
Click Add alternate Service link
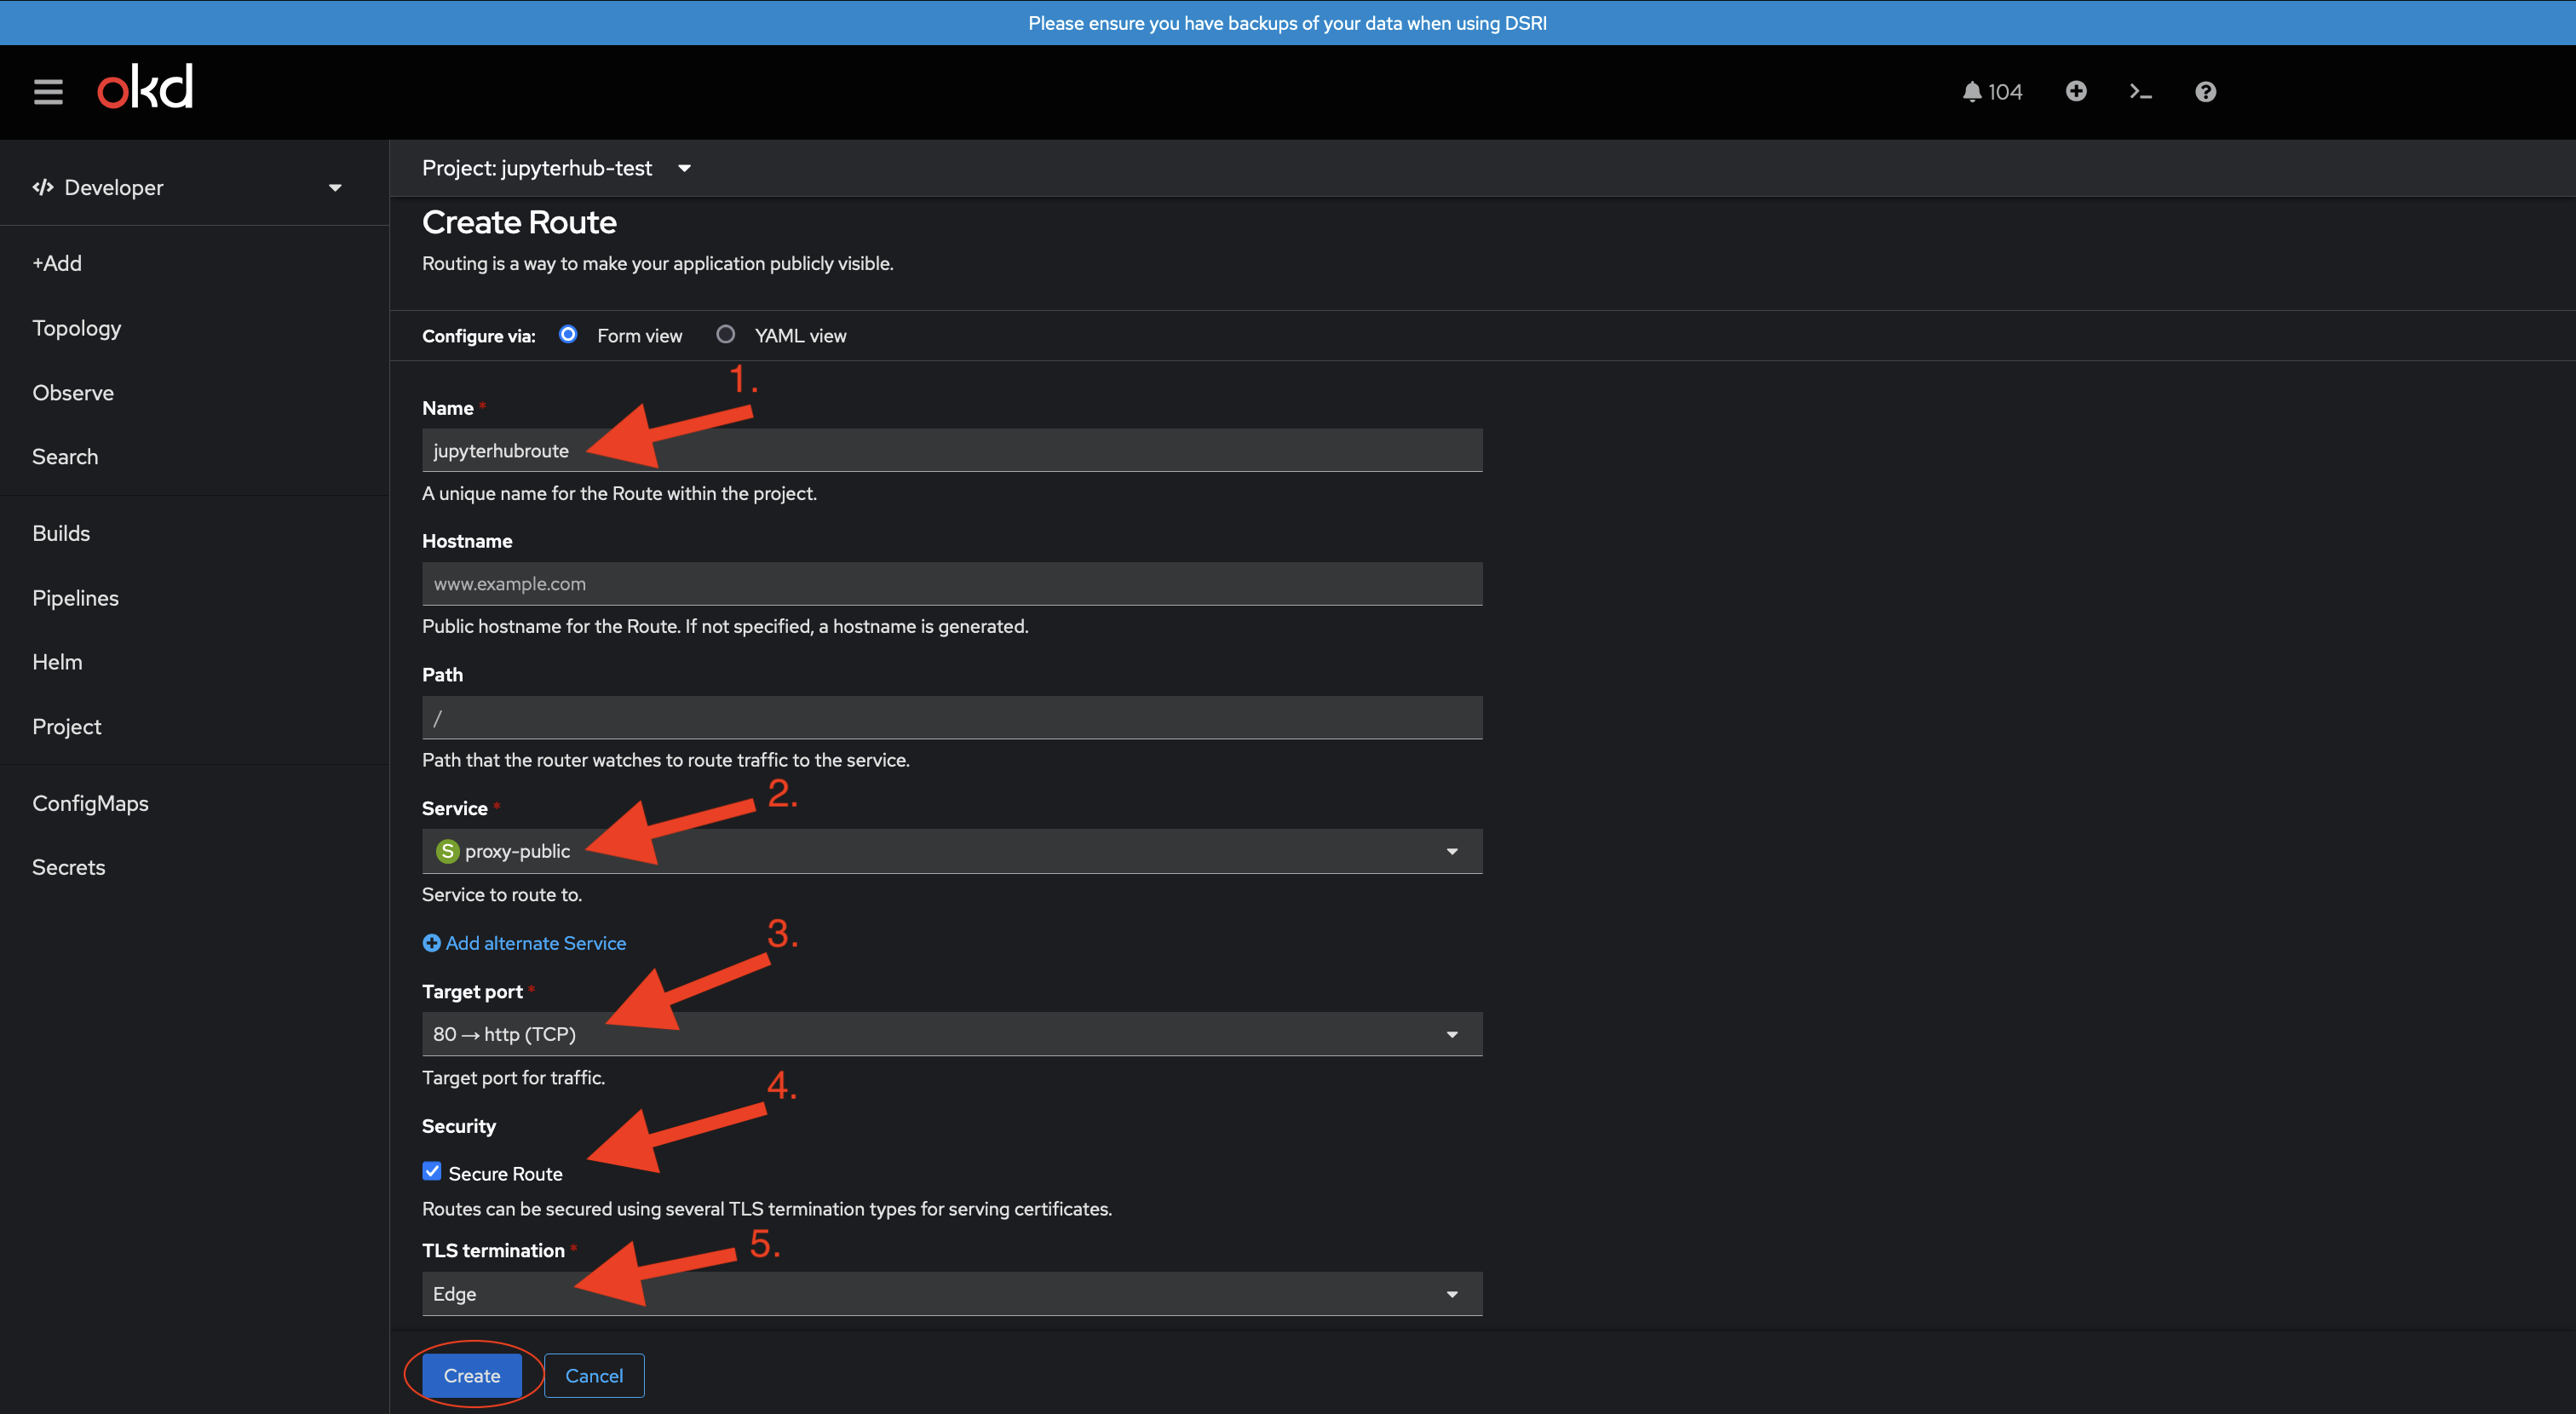pos(524,943)
